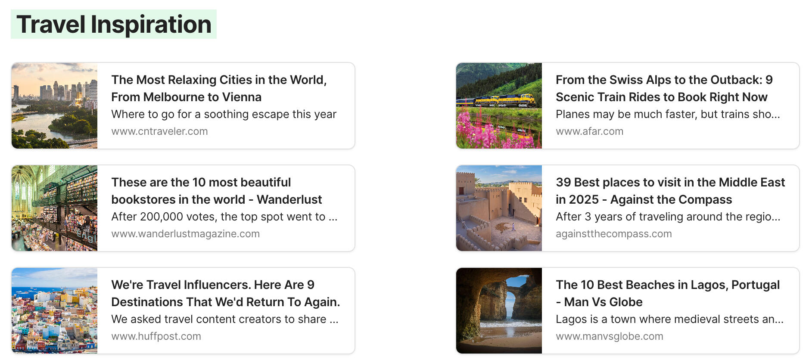Image resolution: width=809 pixels, height=360 pixels.
Task: Click the sea cave beach thumbnail
Action: [499, 310]
